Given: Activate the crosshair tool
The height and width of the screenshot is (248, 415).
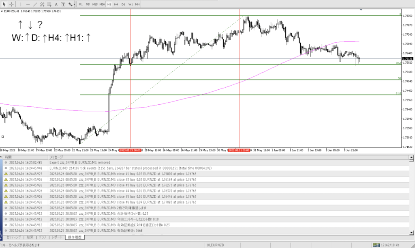Looking at the screenshot, I should pos(12,4).
